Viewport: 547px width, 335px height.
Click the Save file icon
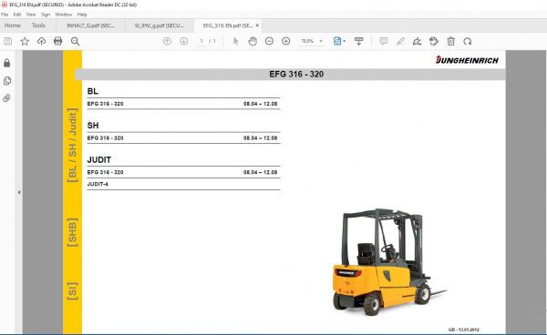pos(7,42)
